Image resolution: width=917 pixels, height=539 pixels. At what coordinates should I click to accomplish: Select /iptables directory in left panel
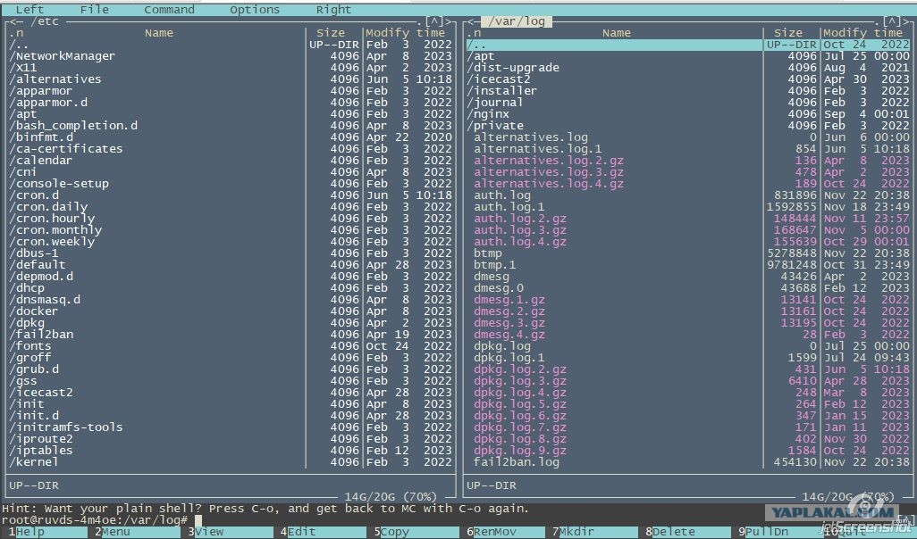tap(231, 451)
